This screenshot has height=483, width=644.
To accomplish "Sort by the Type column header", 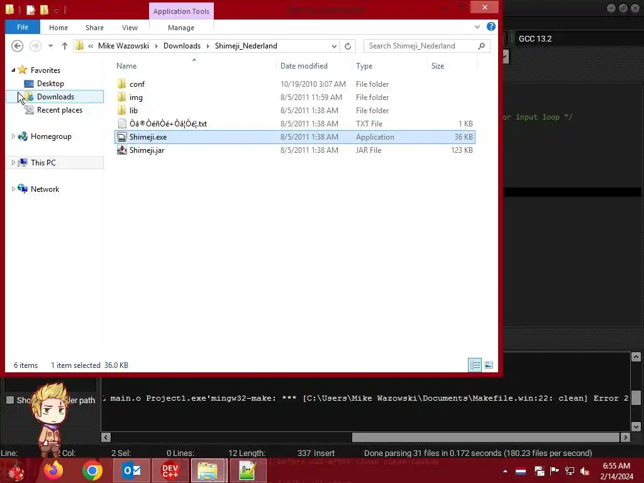I will (x=364, y=66).
